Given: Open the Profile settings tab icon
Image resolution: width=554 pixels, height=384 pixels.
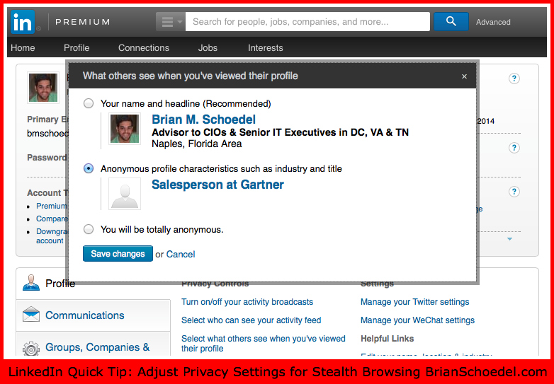Looking at the screenshot, I should pos(31,283).
